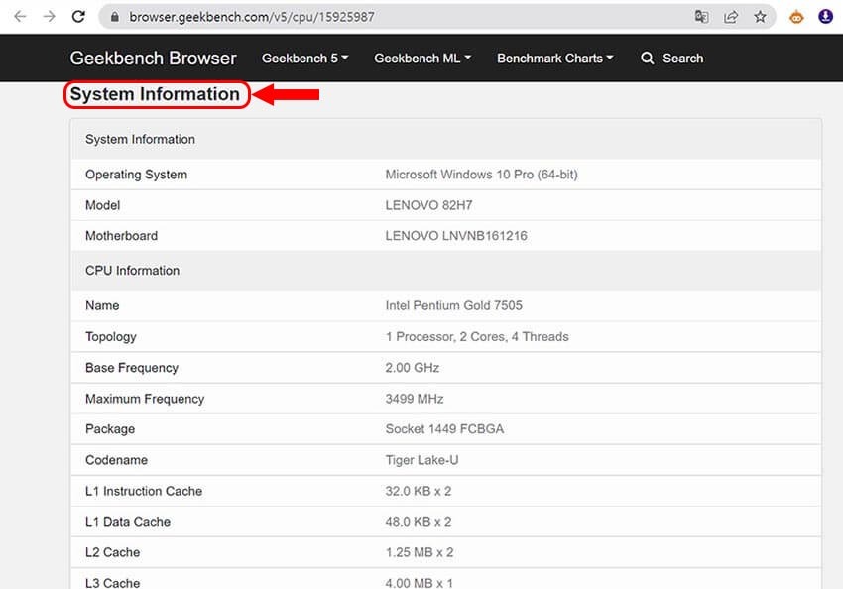Open the orange extension icon in toolbar
Image resolution: width=843 pixels, height=589 pixels.
(796, 17)
